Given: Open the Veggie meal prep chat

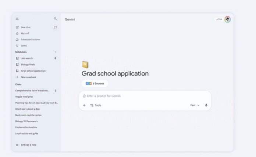Looking at the screenshot, I should [24, 97].
